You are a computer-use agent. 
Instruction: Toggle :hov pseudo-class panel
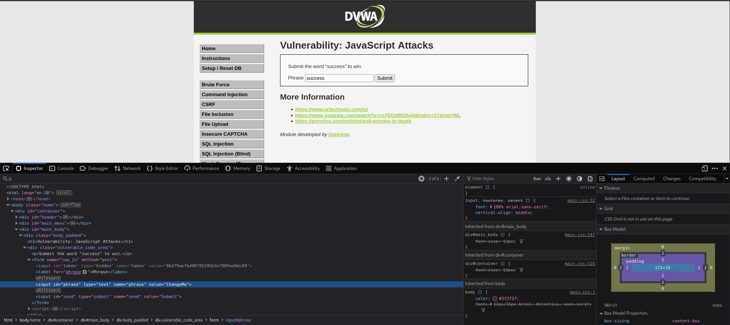pos(537,179)
